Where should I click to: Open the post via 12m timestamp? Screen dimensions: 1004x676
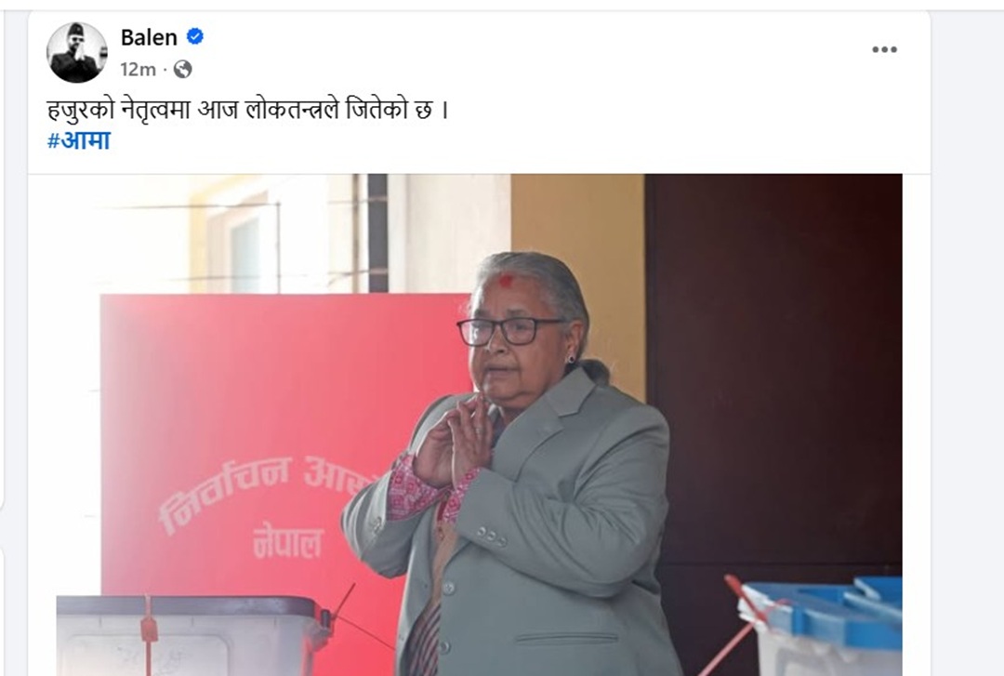[138, 69]
